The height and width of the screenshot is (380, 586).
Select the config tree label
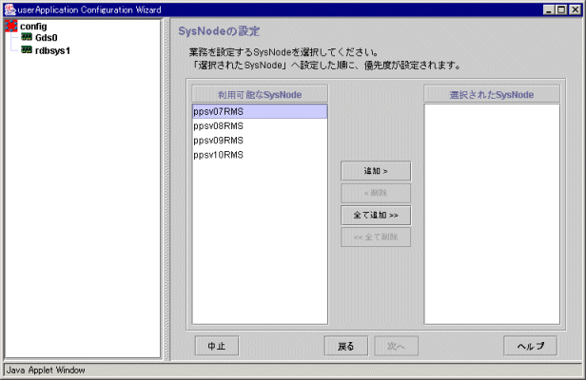33,26
